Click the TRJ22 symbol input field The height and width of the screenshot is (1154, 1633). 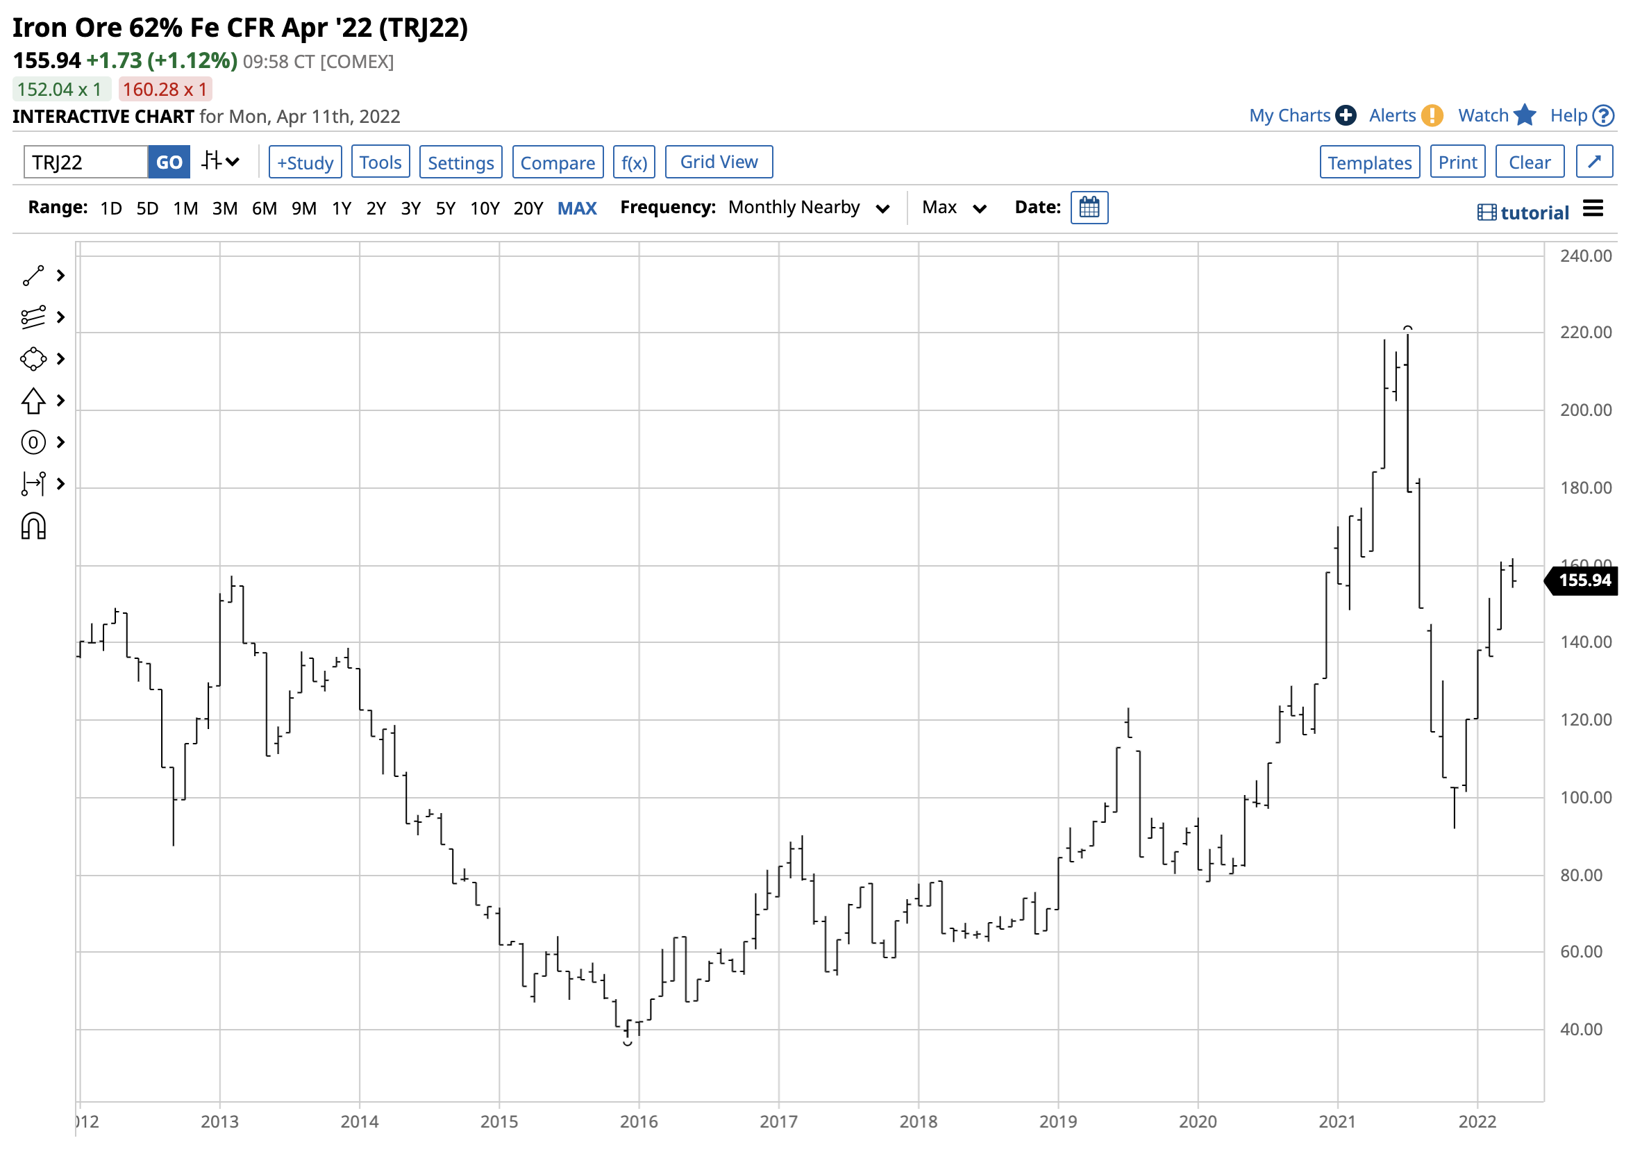(85, 162)
